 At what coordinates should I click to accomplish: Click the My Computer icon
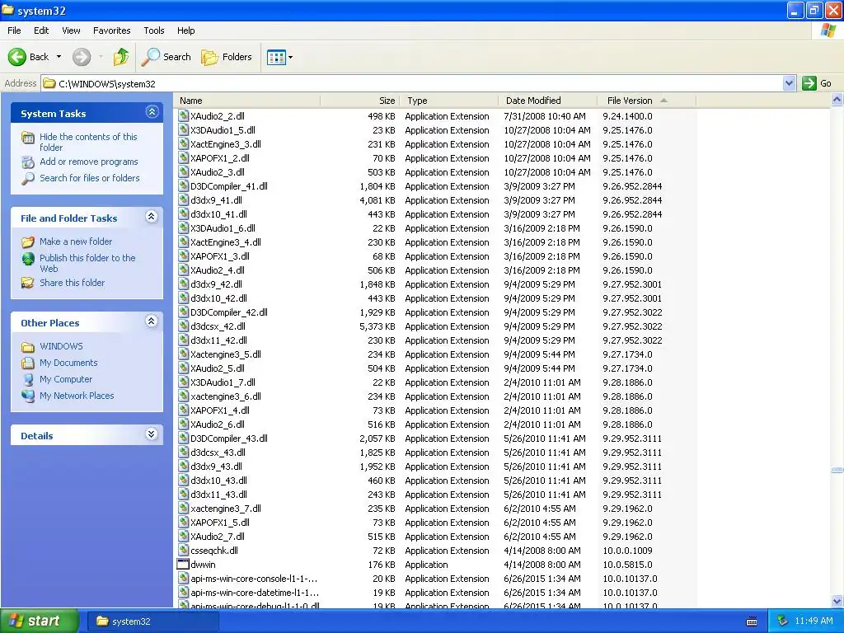(28, 379)
